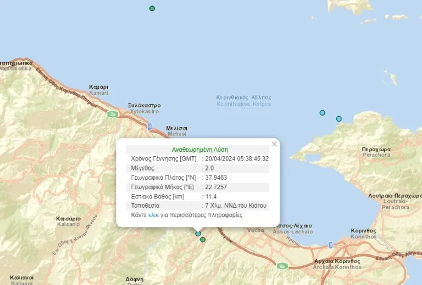The height and width of the screenshot is (285, 422).
Task: Click the Ξυλόκαστρο Xylokastro town label
Action: pos(145,109)
